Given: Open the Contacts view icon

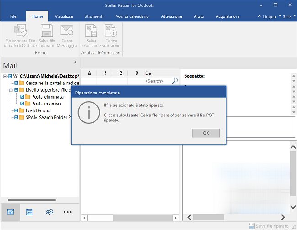Looking at the screenshot, I should [x=49, y=212].
